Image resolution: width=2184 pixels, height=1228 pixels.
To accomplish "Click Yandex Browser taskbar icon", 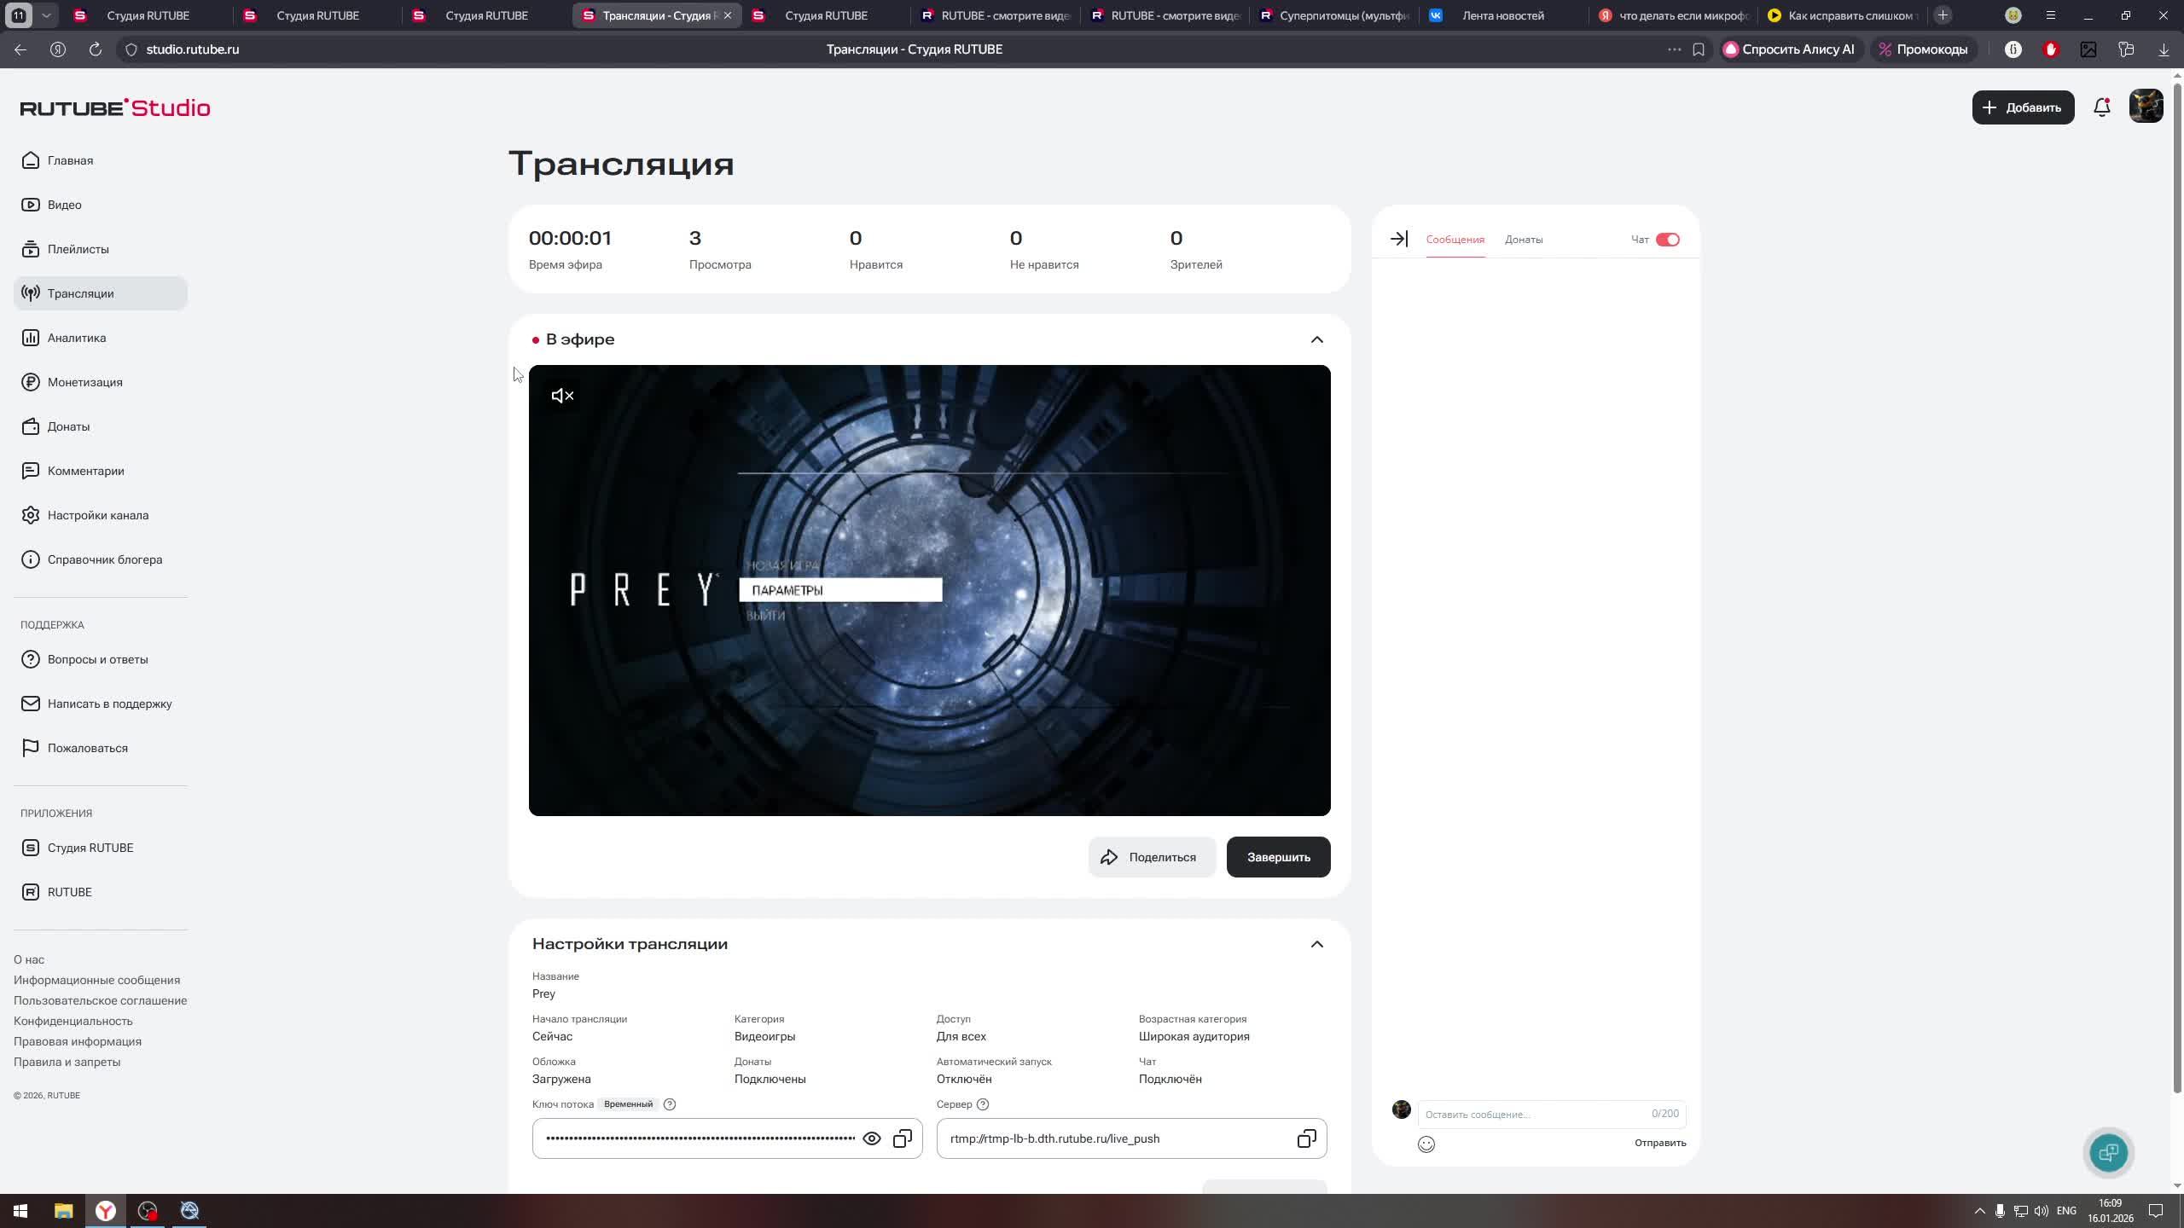I will click(x=106, y=1211).
